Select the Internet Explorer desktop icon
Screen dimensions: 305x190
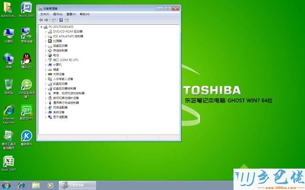pos(9,114)
